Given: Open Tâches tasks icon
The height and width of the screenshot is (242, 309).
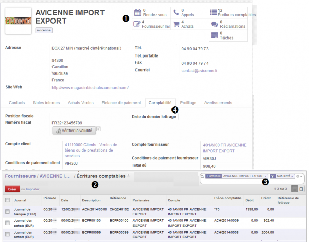Looking at the screenshot, I should 214,35.
